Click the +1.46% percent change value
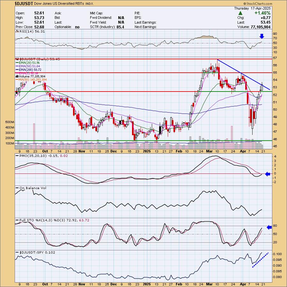 pyautogui.click(x=262, y=13)
